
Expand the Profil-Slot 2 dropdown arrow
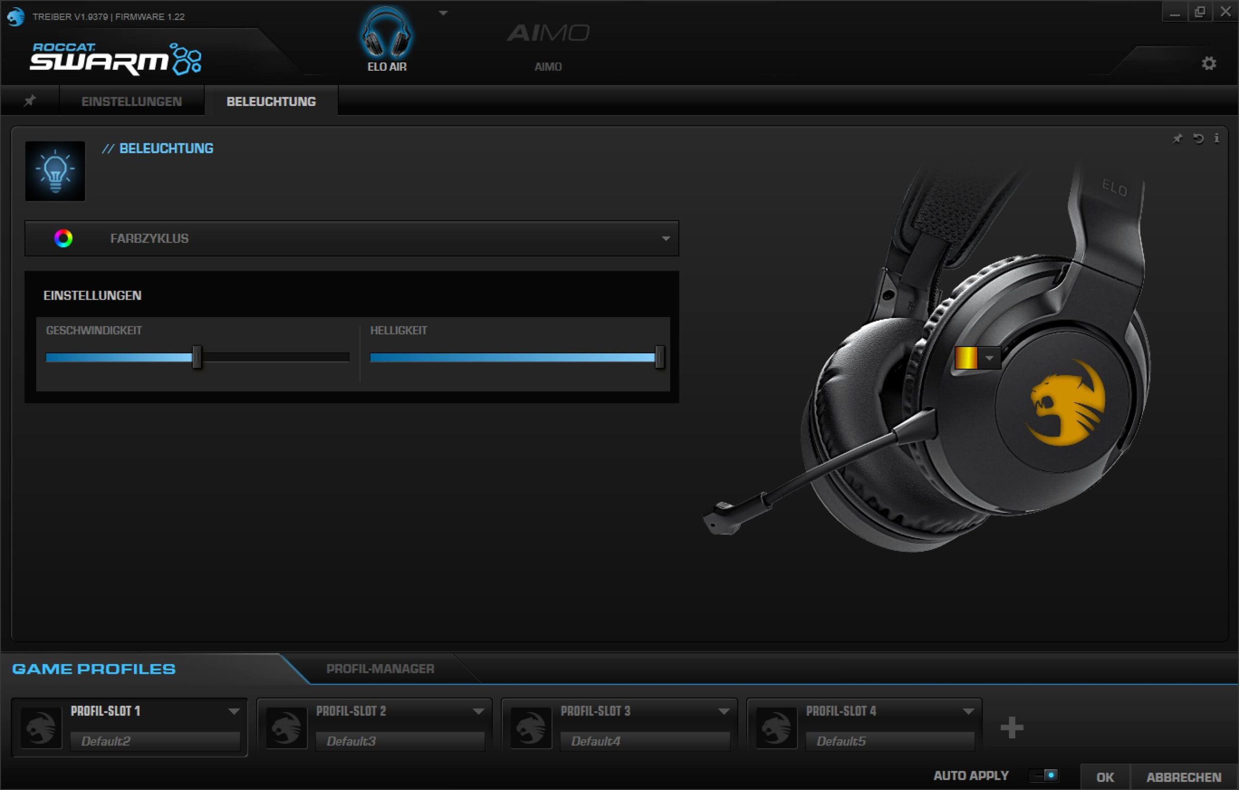tap(478, 711)
